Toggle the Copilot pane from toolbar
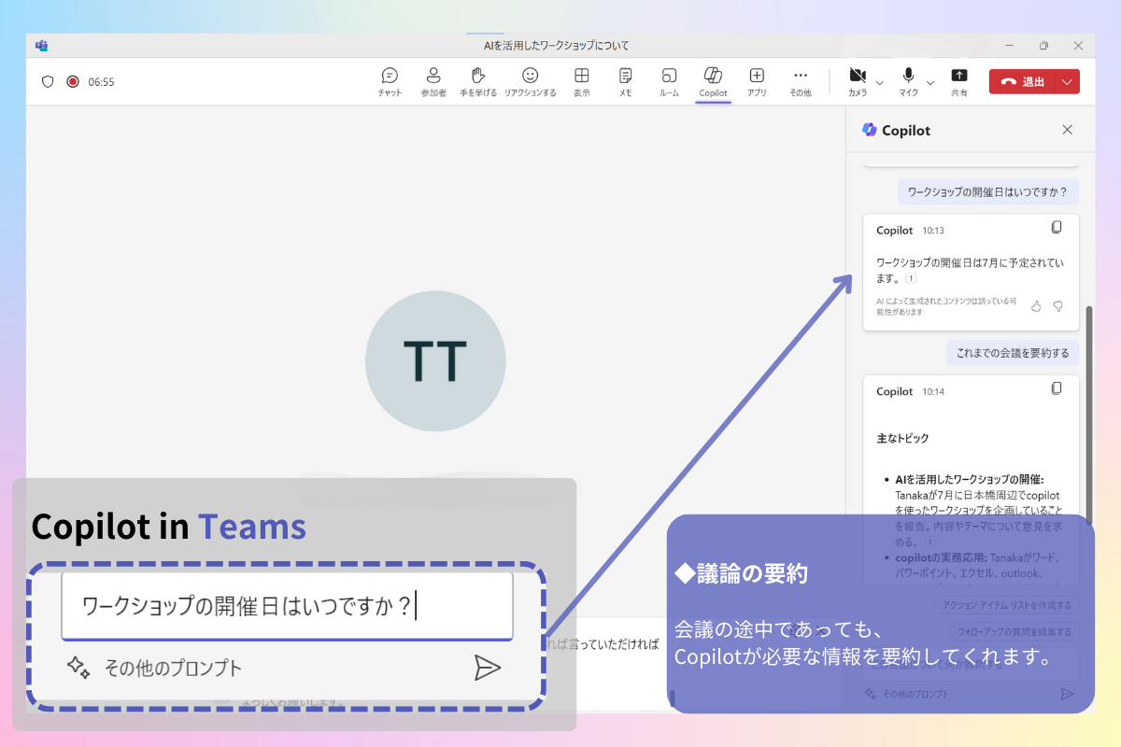This screenshot has height=747, width=1121. coord(713,82)
